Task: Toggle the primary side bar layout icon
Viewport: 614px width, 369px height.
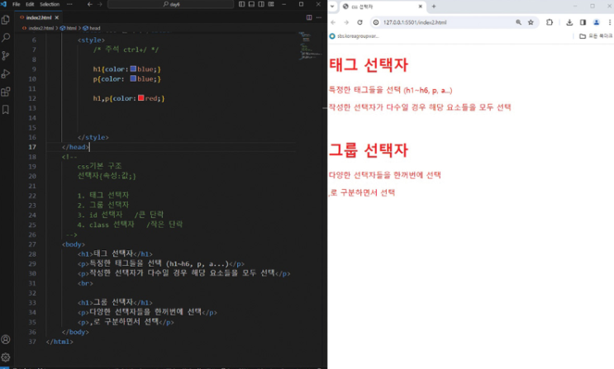Action: pos(241,4)
